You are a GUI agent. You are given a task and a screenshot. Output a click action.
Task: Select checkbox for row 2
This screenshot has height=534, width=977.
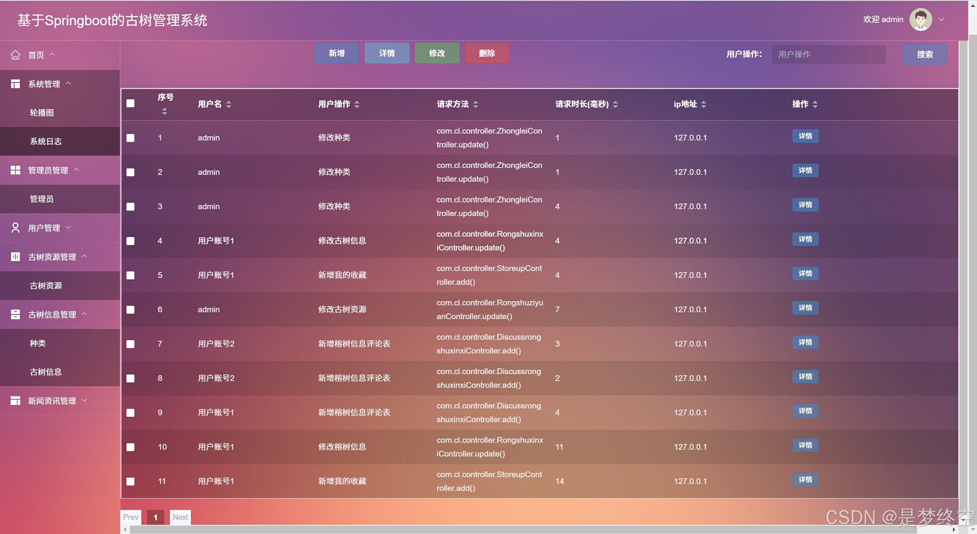click(x=131, y=172)
